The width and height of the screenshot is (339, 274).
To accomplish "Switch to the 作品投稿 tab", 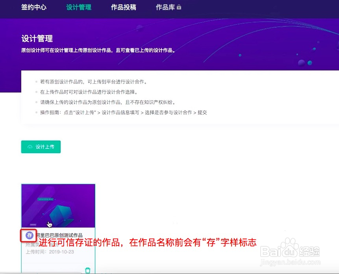I will [124, 7].
